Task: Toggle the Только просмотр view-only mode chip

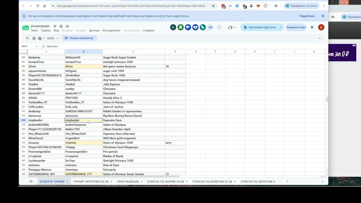Action: (79, 38)
